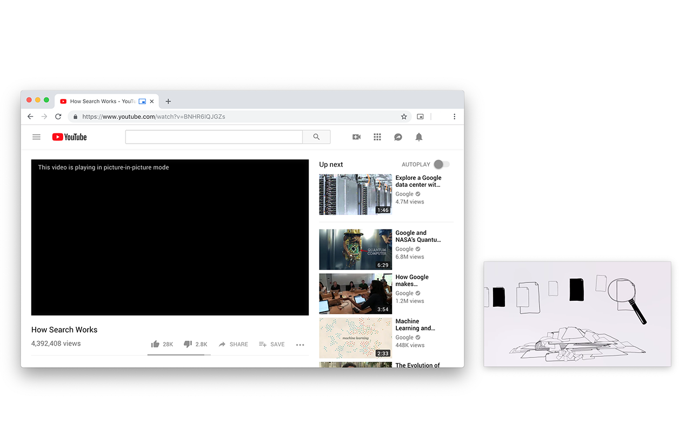Image resolution: width=692 pixels, height=432 pixels.
Task: Focus the YouTube search box
Action: pyautogui.click(x=214, y=137)
